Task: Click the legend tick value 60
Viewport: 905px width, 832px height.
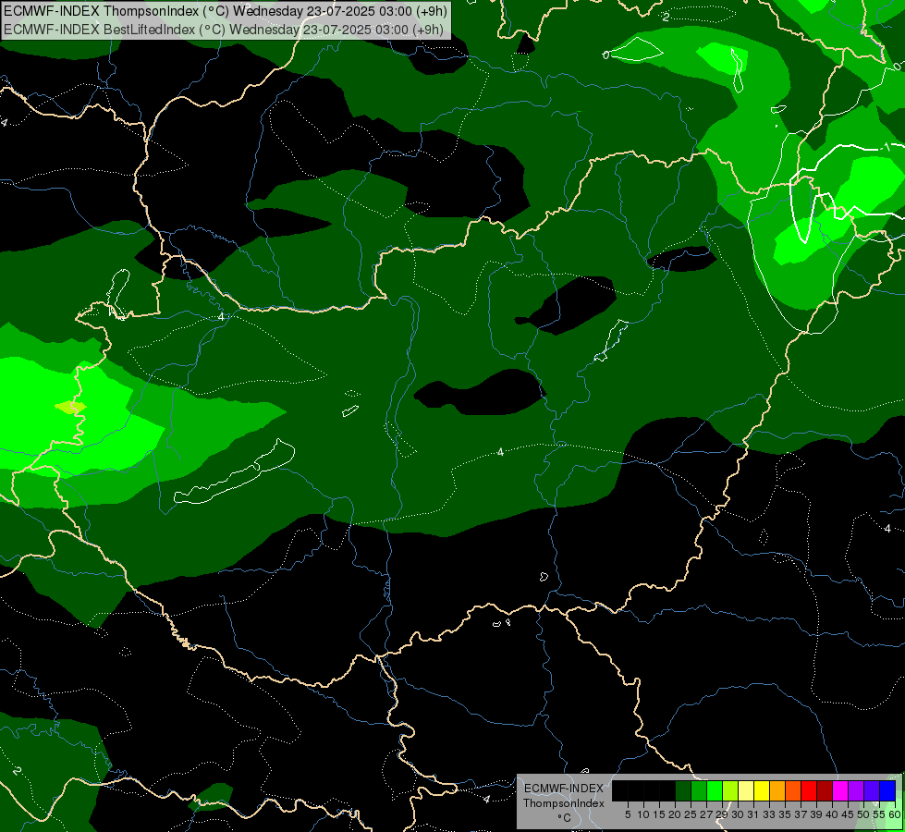Action: click(x=895, y=814)
